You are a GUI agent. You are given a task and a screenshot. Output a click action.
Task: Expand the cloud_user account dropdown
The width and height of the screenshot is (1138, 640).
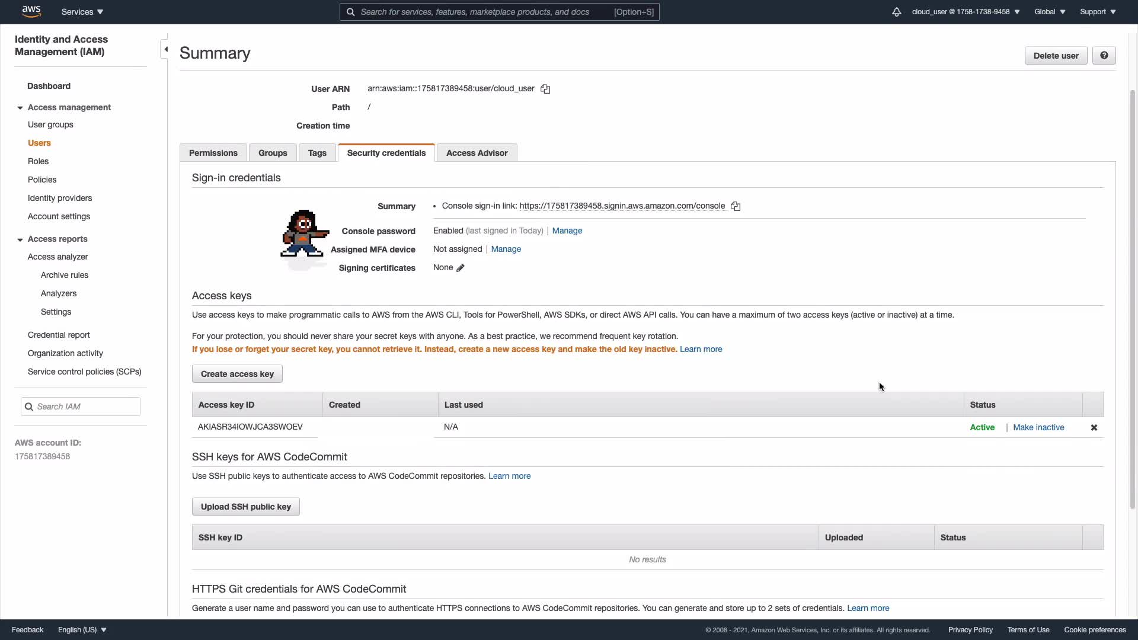966,12
